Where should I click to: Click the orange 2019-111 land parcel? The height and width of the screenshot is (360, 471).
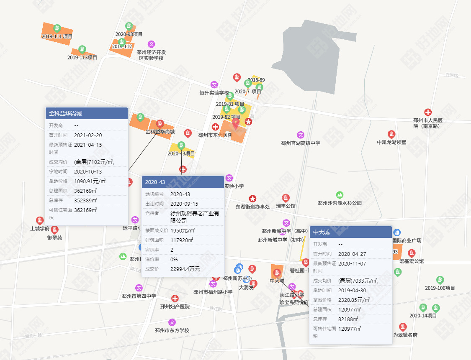pyautogui.click(x=57, y=33)
